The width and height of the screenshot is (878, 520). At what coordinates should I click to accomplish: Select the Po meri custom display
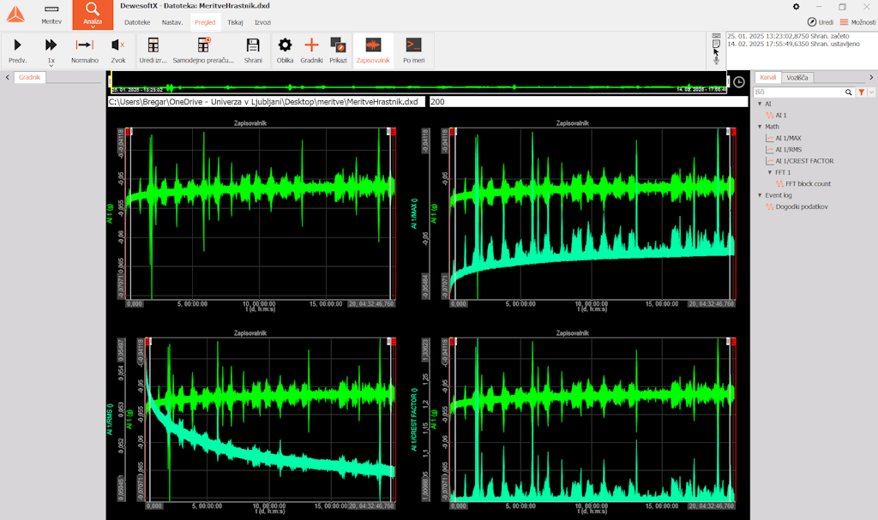[414, 51]
